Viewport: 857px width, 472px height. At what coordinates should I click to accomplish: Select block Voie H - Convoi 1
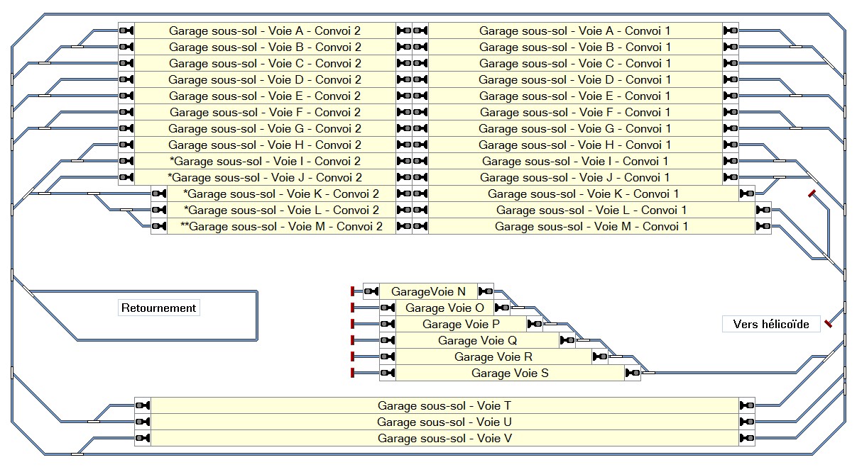(576, 145)
